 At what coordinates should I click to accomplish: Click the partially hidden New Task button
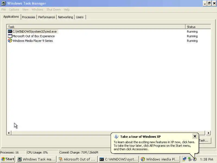(205, 140)
